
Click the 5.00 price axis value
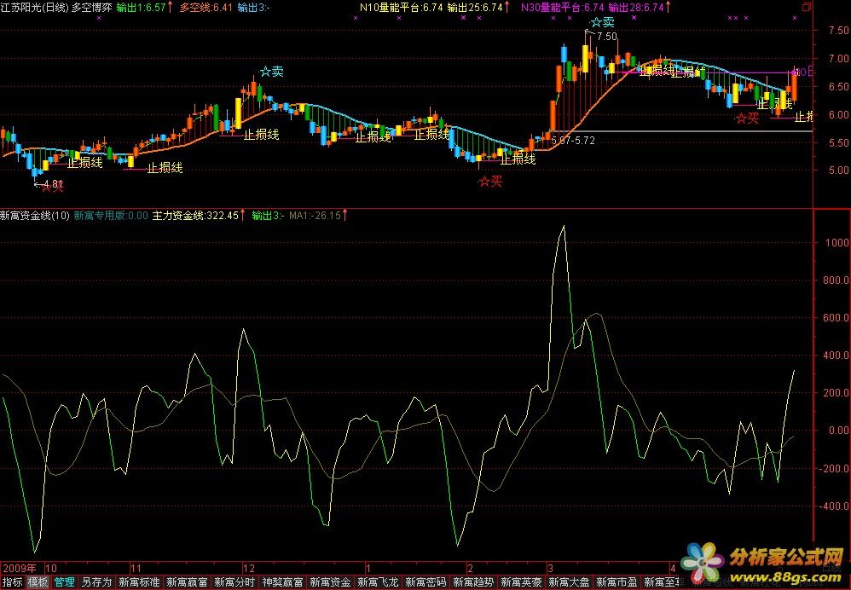pos(838,170)
